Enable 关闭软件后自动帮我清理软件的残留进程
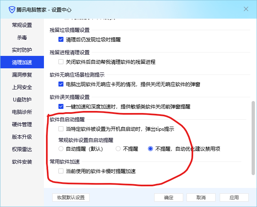257x207 pixels. point(61,62)
